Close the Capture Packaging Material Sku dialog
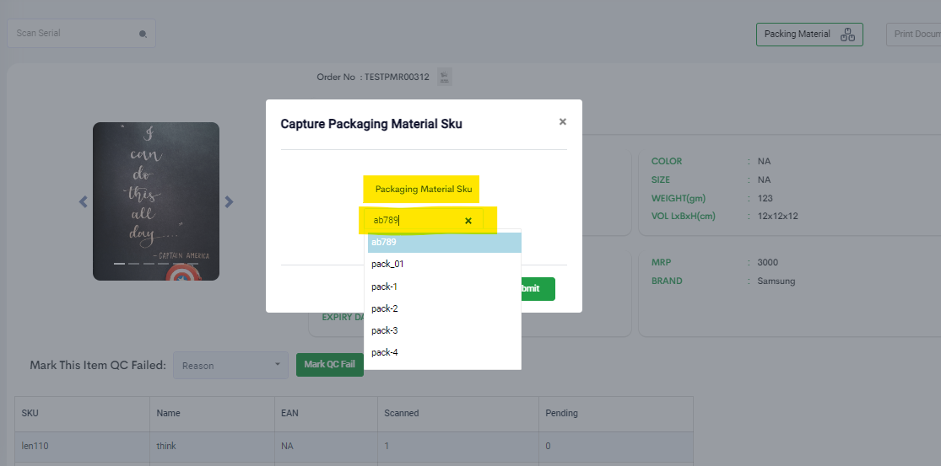 [x=562, y=121]
